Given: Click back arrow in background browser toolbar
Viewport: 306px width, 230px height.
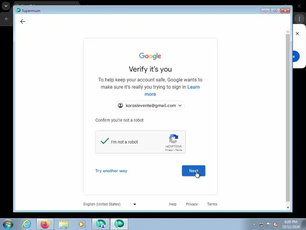Looking at the screenshot, I should pos(7,19).
